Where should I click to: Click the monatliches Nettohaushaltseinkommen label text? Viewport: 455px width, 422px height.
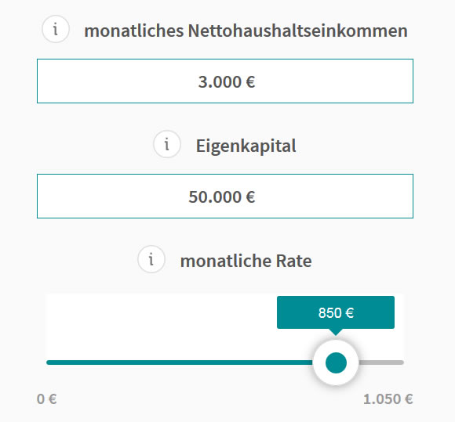[246, 31]
